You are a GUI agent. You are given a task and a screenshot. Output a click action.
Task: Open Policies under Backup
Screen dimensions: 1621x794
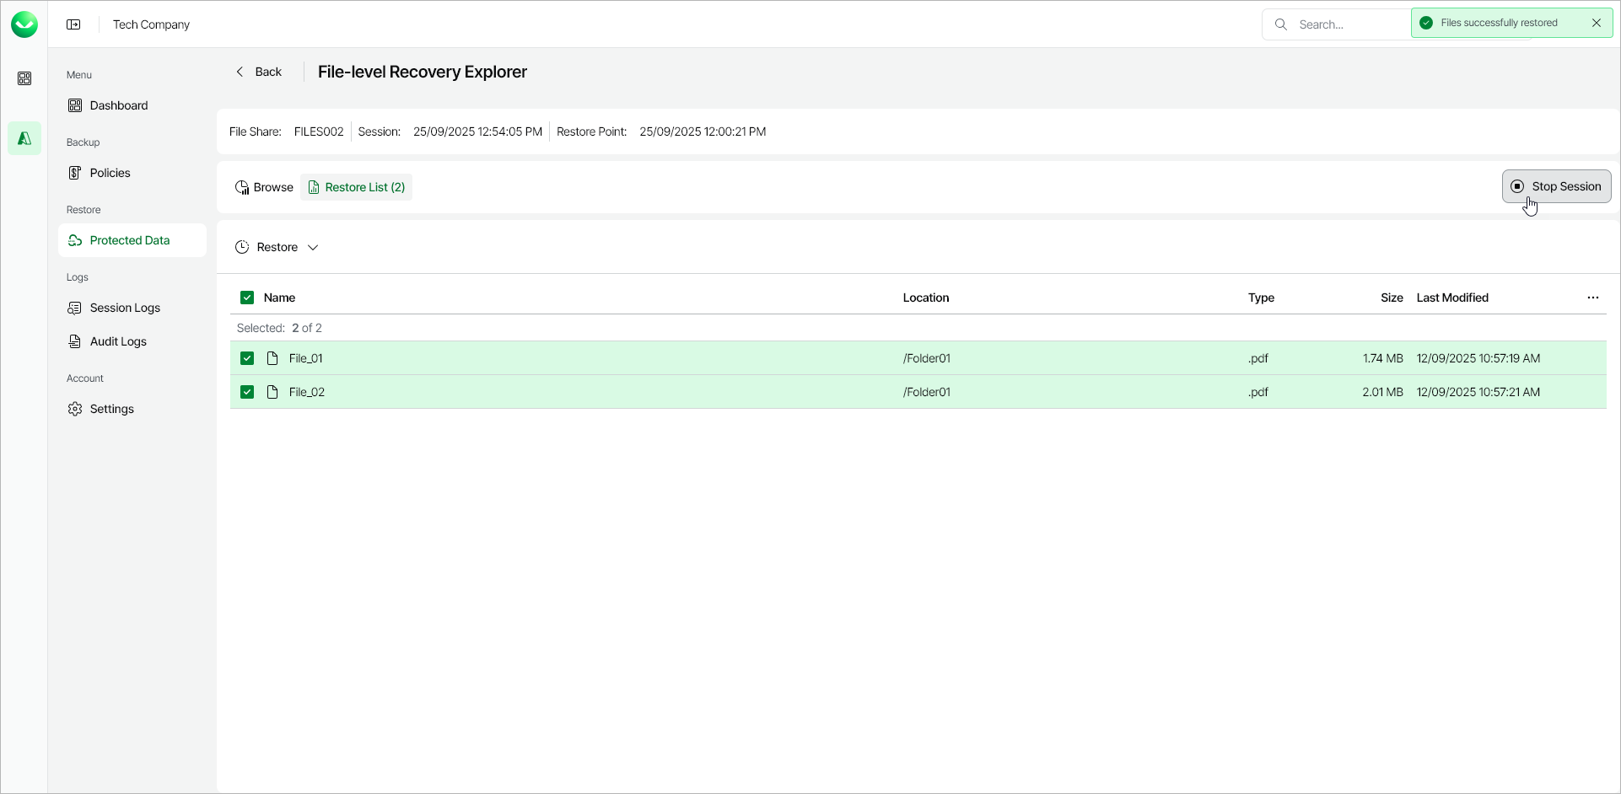110,173
